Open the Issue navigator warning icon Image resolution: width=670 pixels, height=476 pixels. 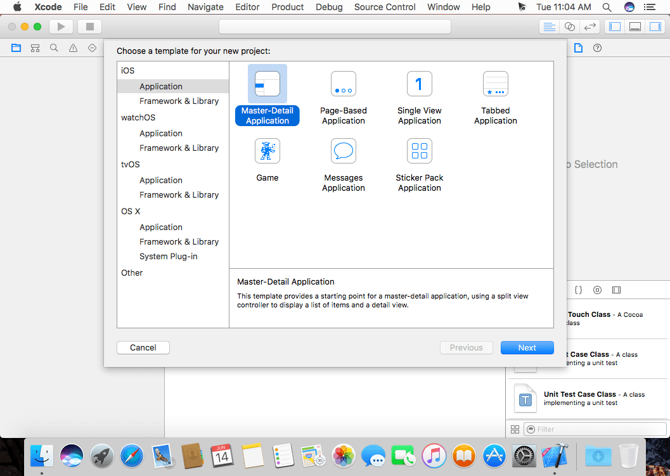tap(73, 48)
